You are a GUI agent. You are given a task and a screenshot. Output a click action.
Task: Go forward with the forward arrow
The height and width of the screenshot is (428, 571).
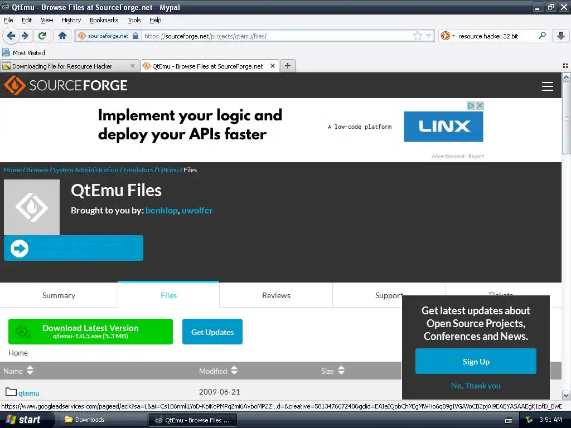pyautogui.click(x=25, y=36)
